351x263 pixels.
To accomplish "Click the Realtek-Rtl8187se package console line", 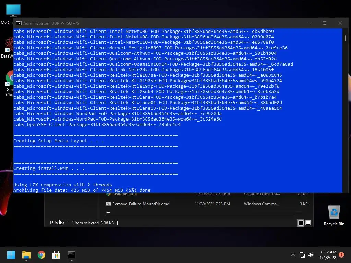I will (x=147, y=75).
